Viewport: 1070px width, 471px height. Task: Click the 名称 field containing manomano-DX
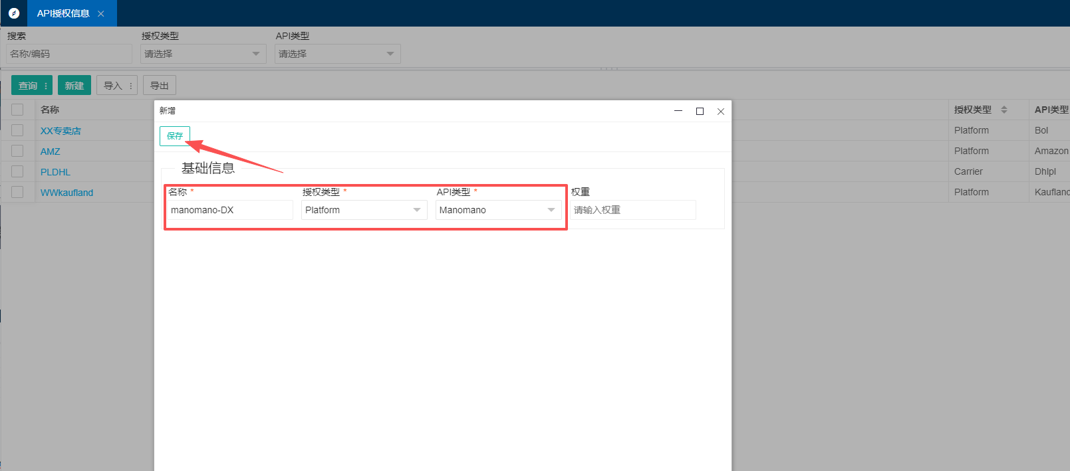[229, 210]
